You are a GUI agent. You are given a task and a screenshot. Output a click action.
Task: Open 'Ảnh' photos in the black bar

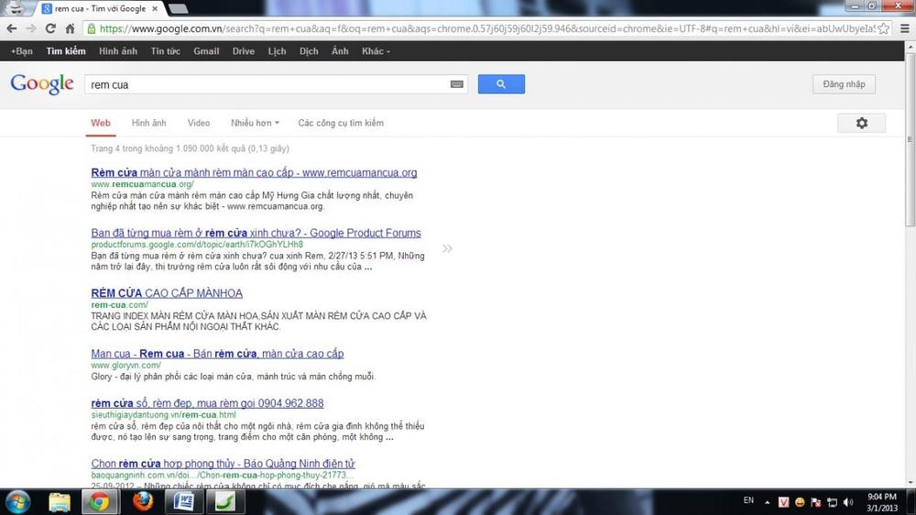(340, 51)
